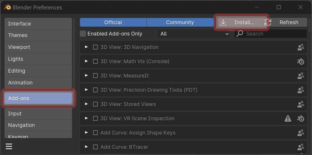Switch to the Community add-ons tab
Image resolution: width=312 pixels, height=155 pixels.
(180, 23)
